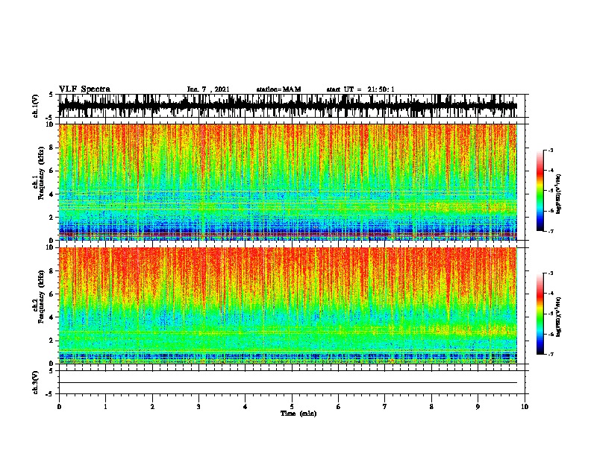Click the "-5" volt tick on ch.1 waveform
Viewport: 591px width, 456px height.
tap(49, 118)
